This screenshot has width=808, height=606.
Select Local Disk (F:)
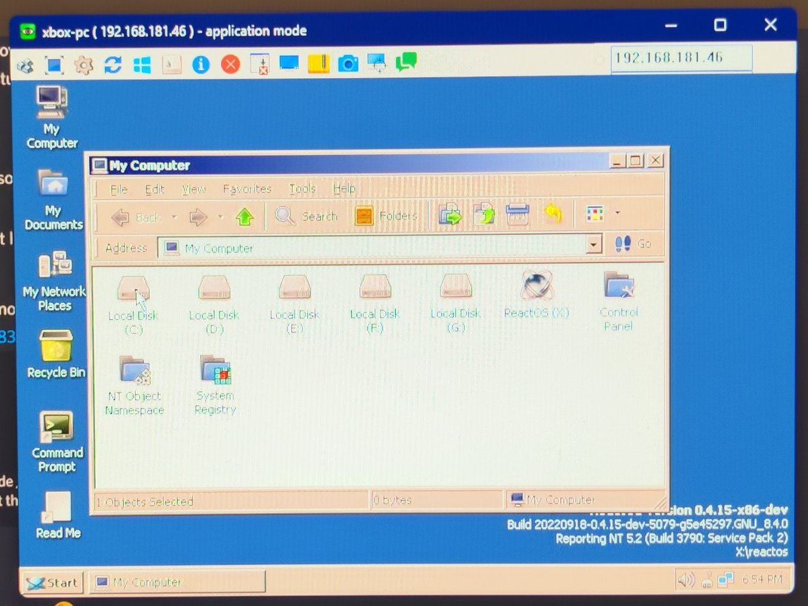(x=375, y=304)
